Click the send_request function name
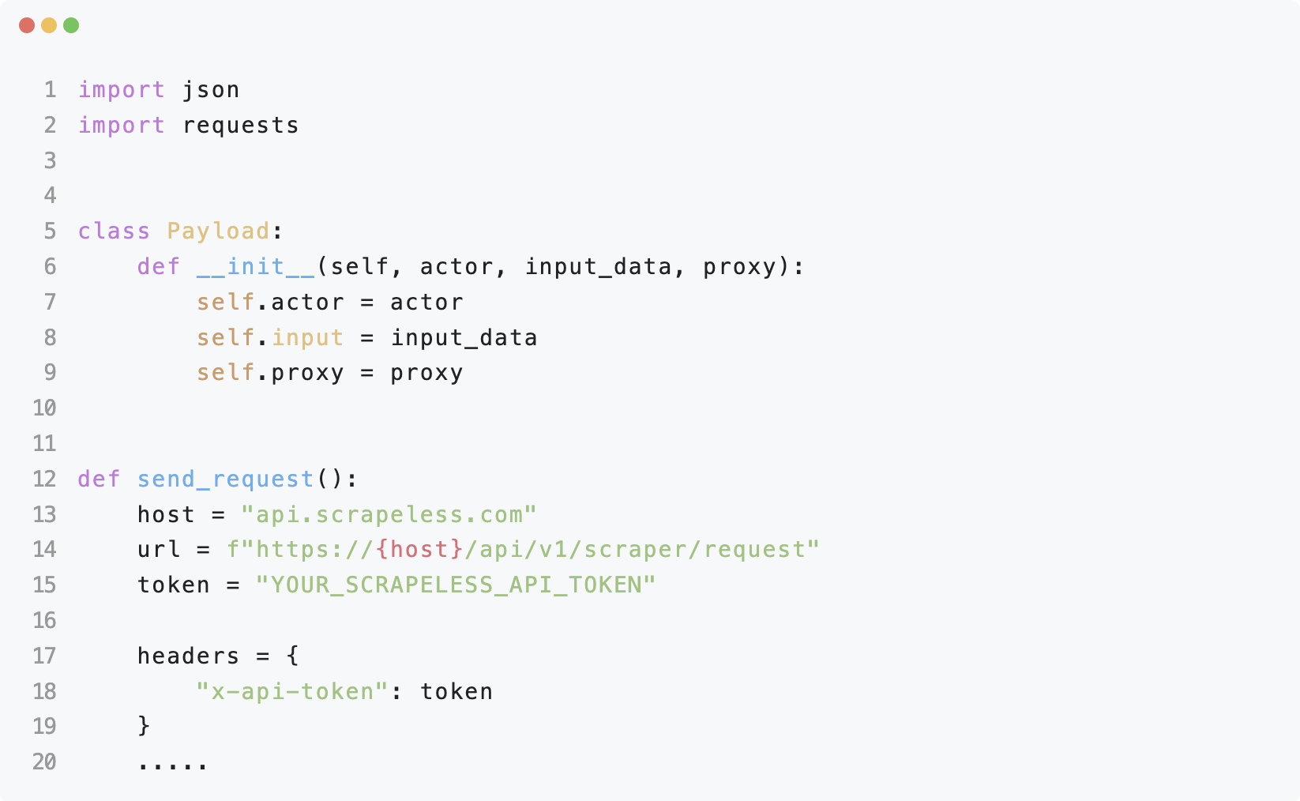The height and width of the screenshot is (801, 1300). pyautogui.click(x=225, y=479)
